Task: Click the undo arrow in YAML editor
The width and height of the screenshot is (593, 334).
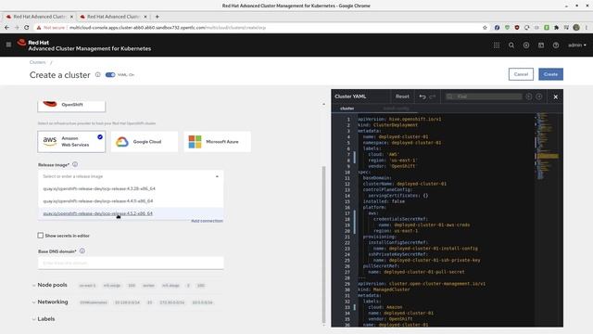Action: click(x=423, y=96)
